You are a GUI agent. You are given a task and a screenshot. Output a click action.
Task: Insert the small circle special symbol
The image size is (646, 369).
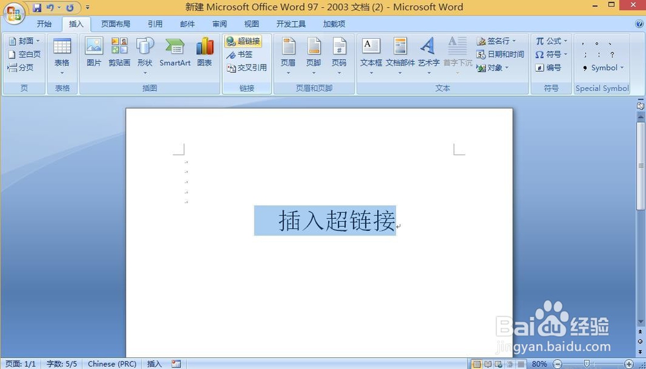[597, 43]
